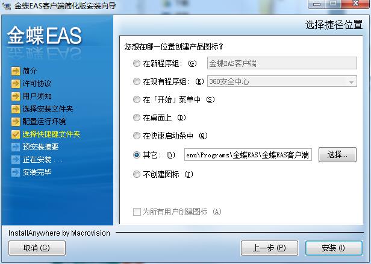Click the arrow icon beside 用户须知
This screenshot has height=264, width=371.
tap(16, 96)
